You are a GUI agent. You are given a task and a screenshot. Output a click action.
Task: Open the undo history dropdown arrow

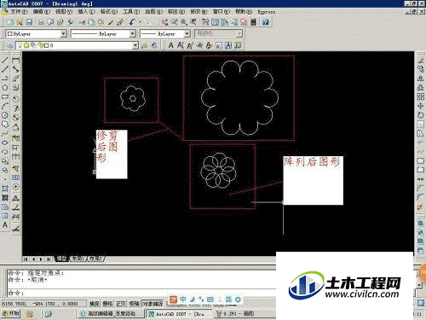[x=141, y=22]
